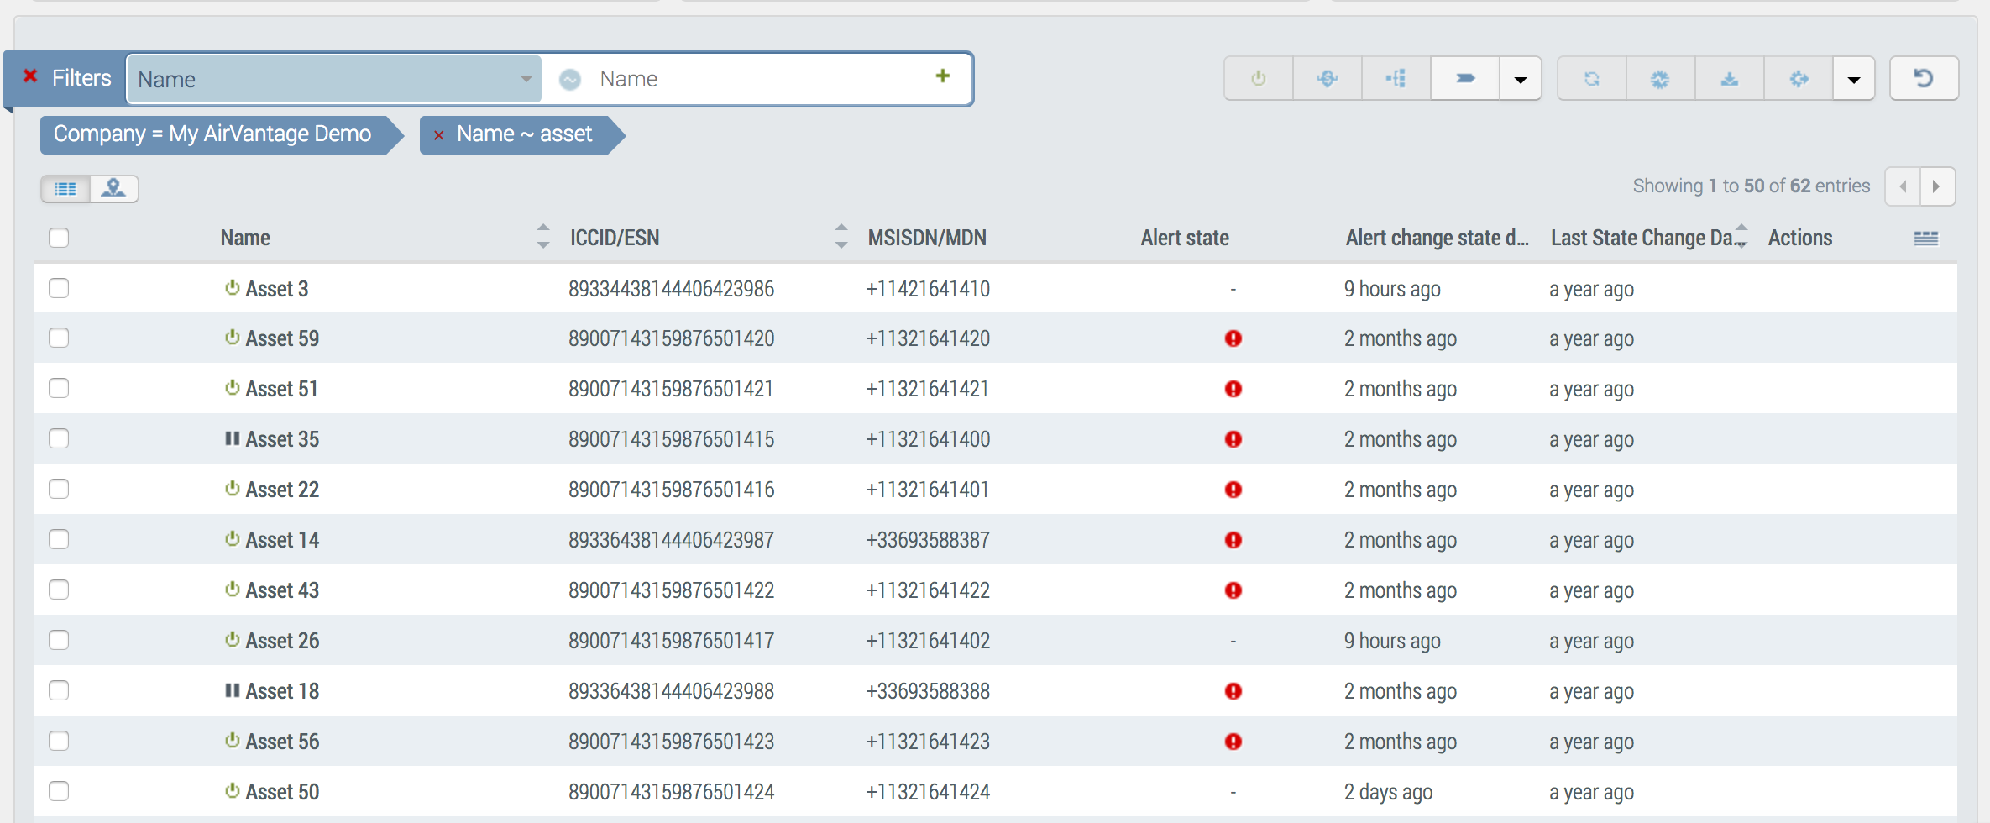Open the Asset 3 system link
The image size is (1990, 823).
[276, 289]
